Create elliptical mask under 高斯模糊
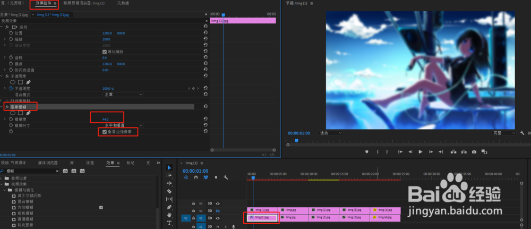531x229 pixels. point(13,113)
